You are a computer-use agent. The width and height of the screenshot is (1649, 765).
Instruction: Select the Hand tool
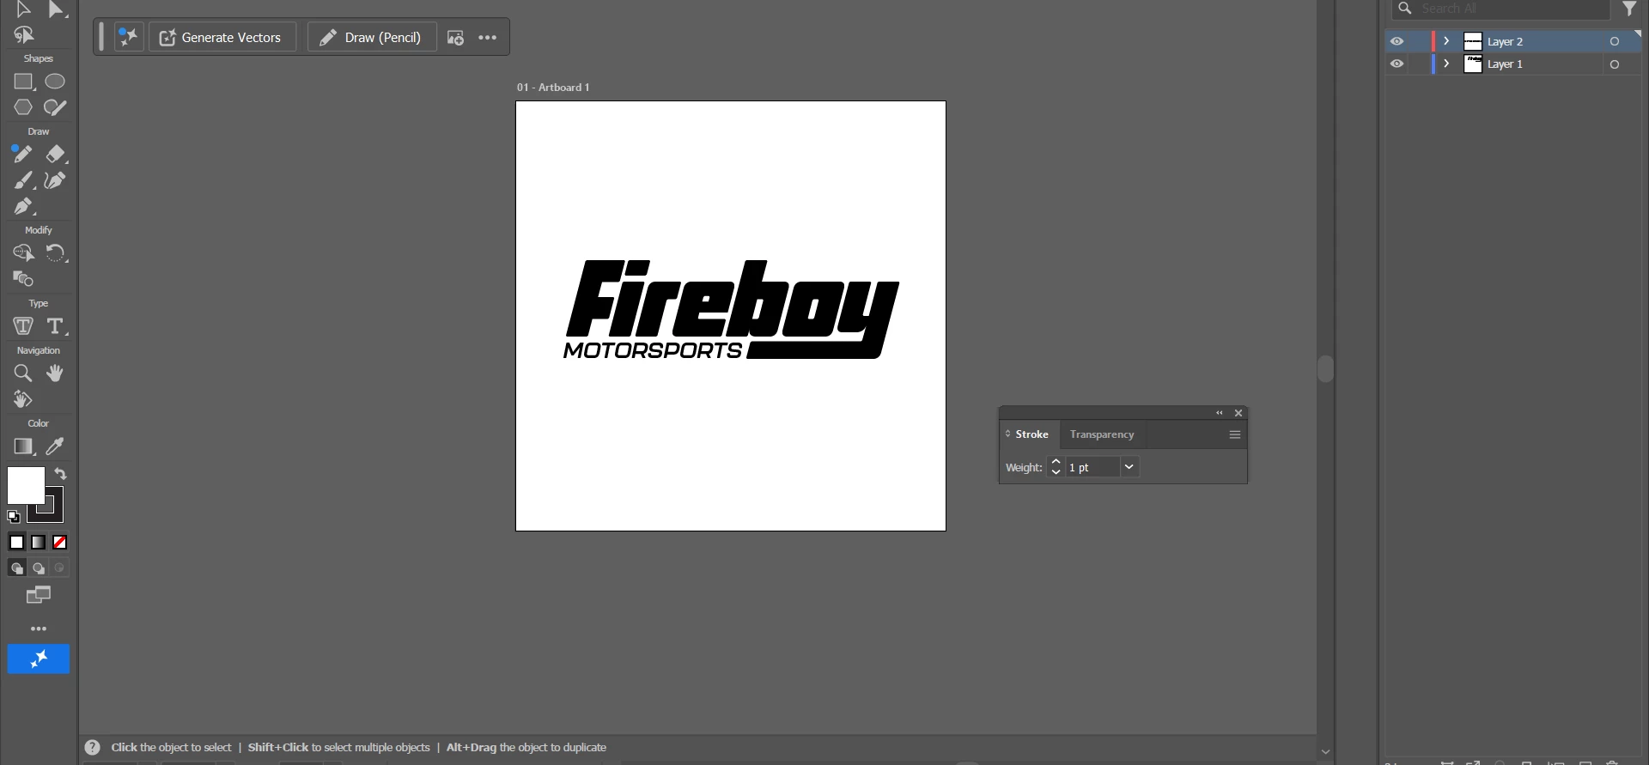coord(55,373)
